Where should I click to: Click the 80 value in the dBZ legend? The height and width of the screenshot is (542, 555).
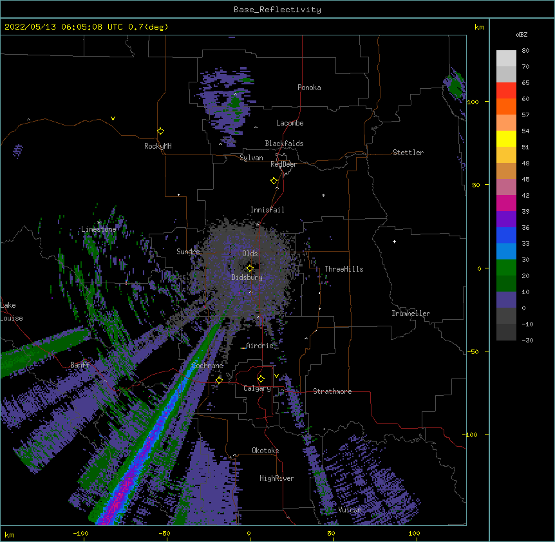coord(525,51)
